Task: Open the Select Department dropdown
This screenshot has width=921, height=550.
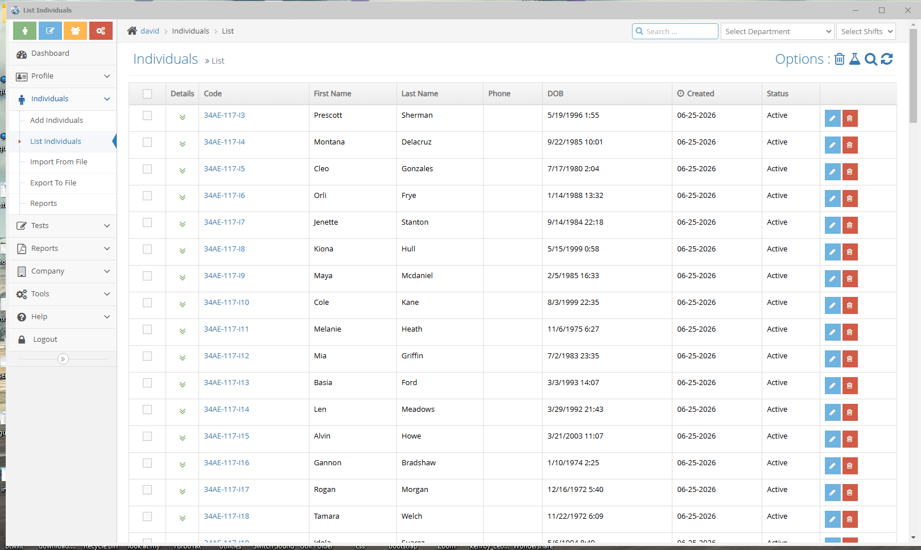Action: (x=777, y=31)
